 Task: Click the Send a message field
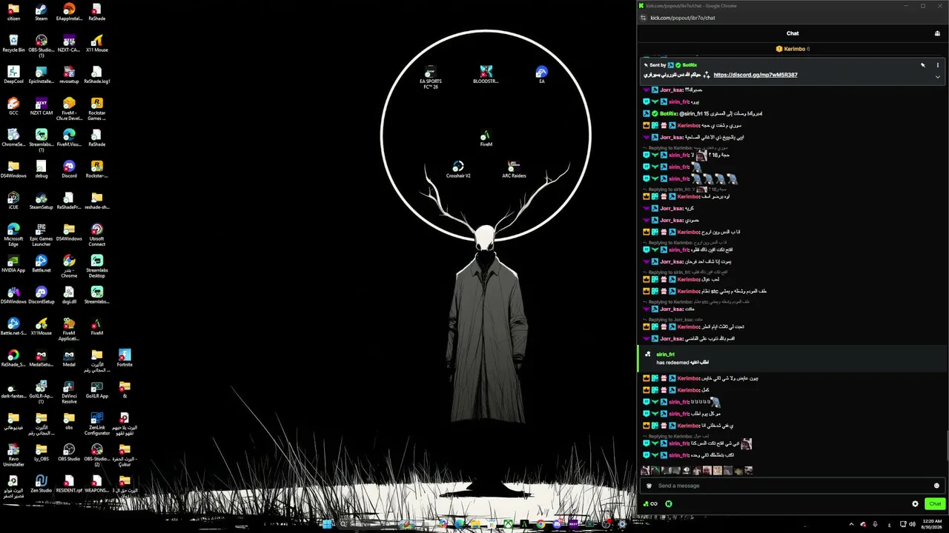(x=793, y=486)
